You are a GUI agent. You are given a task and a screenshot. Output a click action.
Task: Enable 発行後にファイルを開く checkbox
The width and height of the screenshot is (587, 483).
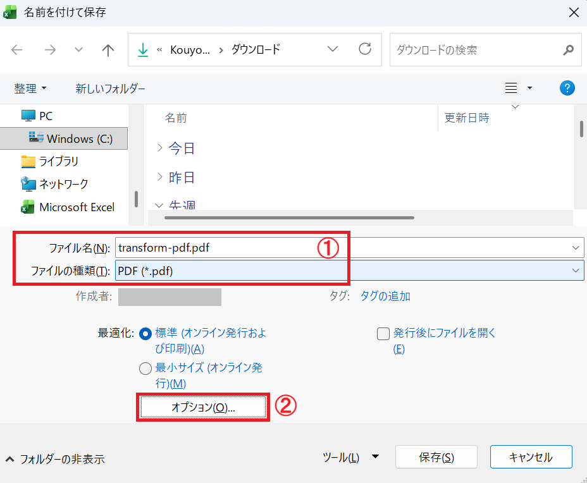click(x=383, y=333)
